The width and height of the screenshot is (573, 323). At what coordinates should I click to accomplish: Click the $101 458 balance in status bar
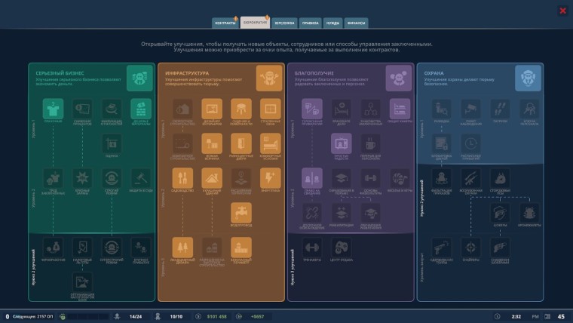pos(216,316)
